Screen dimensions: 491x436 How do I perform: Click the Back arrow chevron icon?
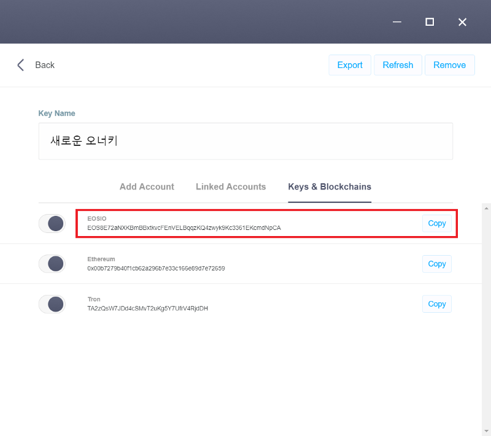[x=21, y=65]
